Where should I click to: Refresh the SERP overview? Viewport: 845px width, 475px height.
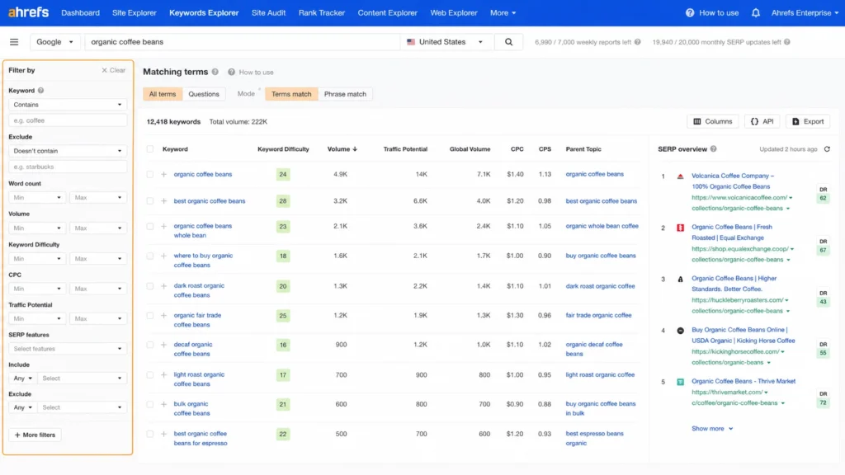[x=827, y=149]
